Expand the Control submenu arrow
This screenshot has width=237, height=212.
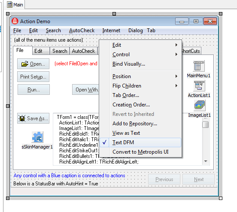pyautogui.click(x=176, y=55)
